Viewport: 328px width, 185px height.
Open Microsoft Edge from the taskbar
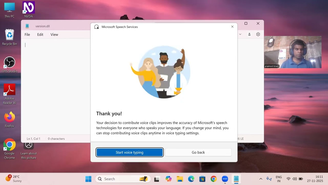click(191, 179)
